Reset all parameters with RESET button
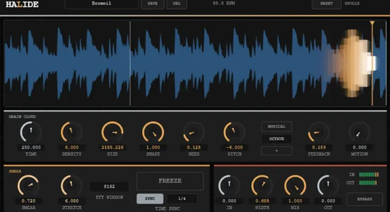The image size is (390, 212). pyautogui.click(x=326, y=4)
